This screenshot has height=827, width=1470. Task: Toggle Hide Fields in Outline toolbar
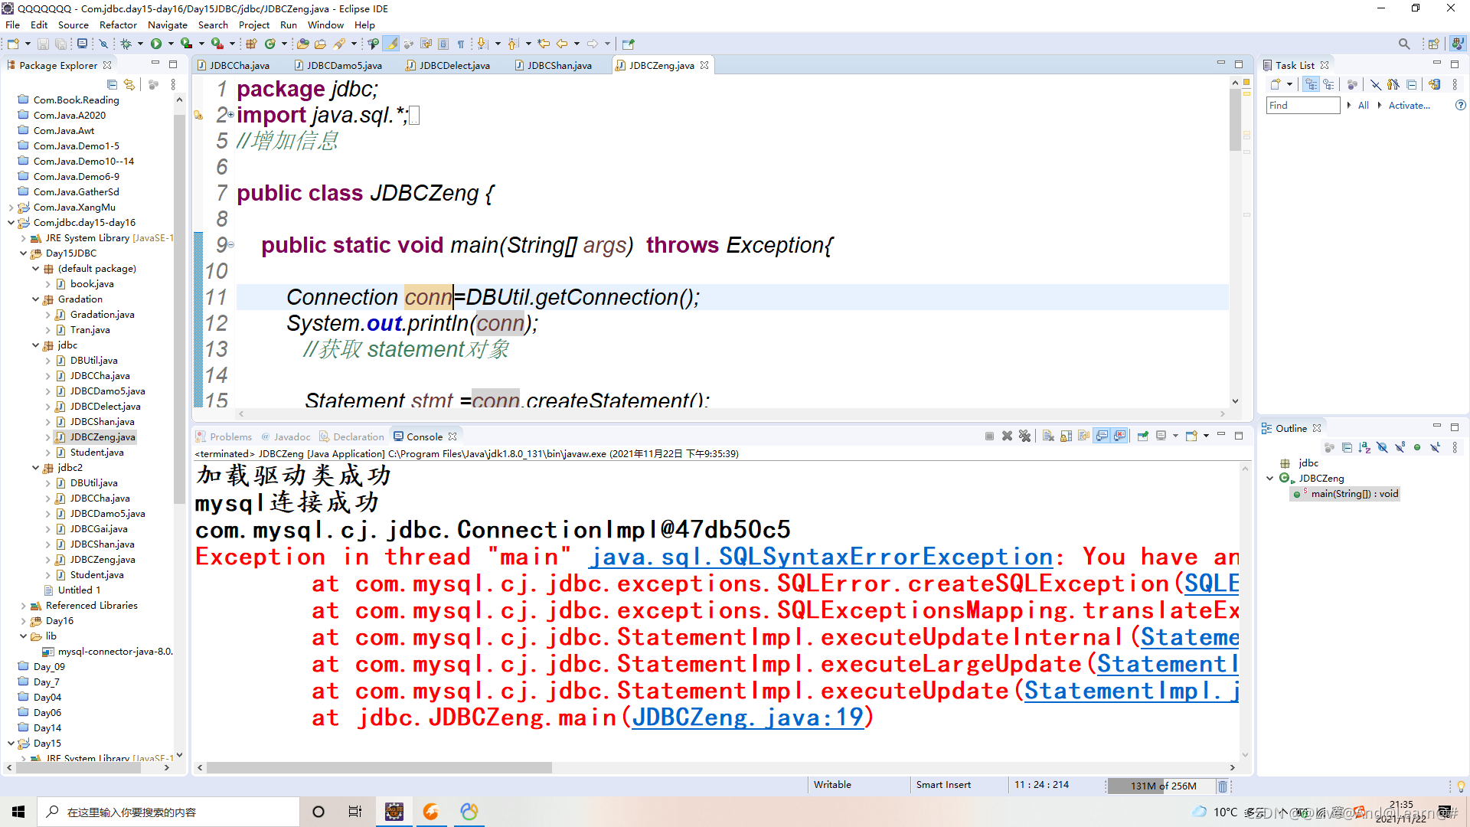1382,447
